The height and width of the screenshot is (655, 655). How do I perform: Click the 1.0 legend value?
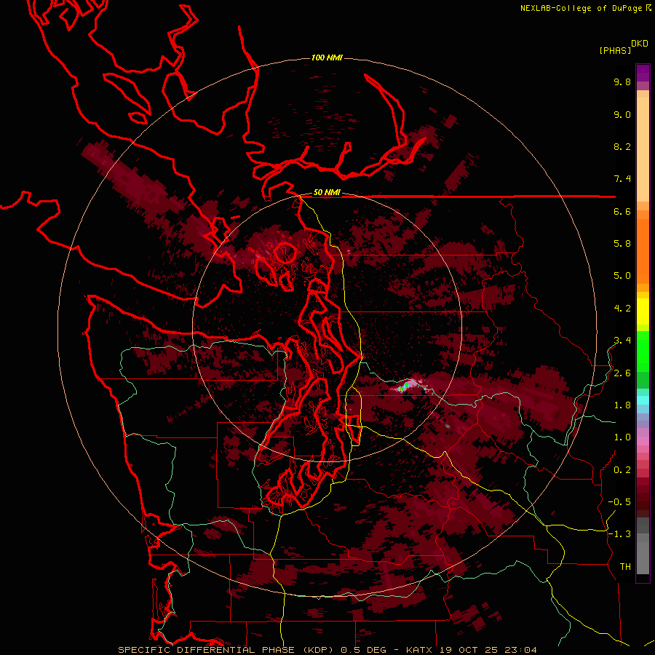622,437
